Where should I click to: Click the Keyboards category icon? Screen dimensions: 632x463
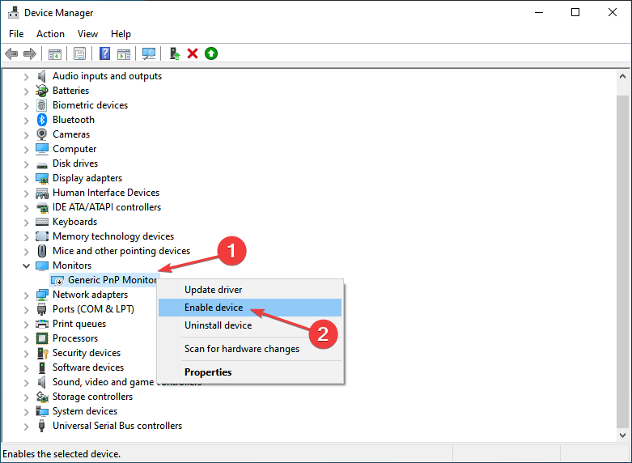pyautogui.click(x=42, y=222)
